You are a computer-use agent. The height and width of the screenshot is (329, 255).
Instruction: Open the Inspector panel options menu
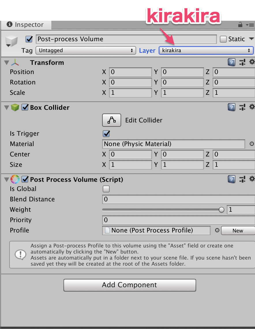tap(250, 25)
